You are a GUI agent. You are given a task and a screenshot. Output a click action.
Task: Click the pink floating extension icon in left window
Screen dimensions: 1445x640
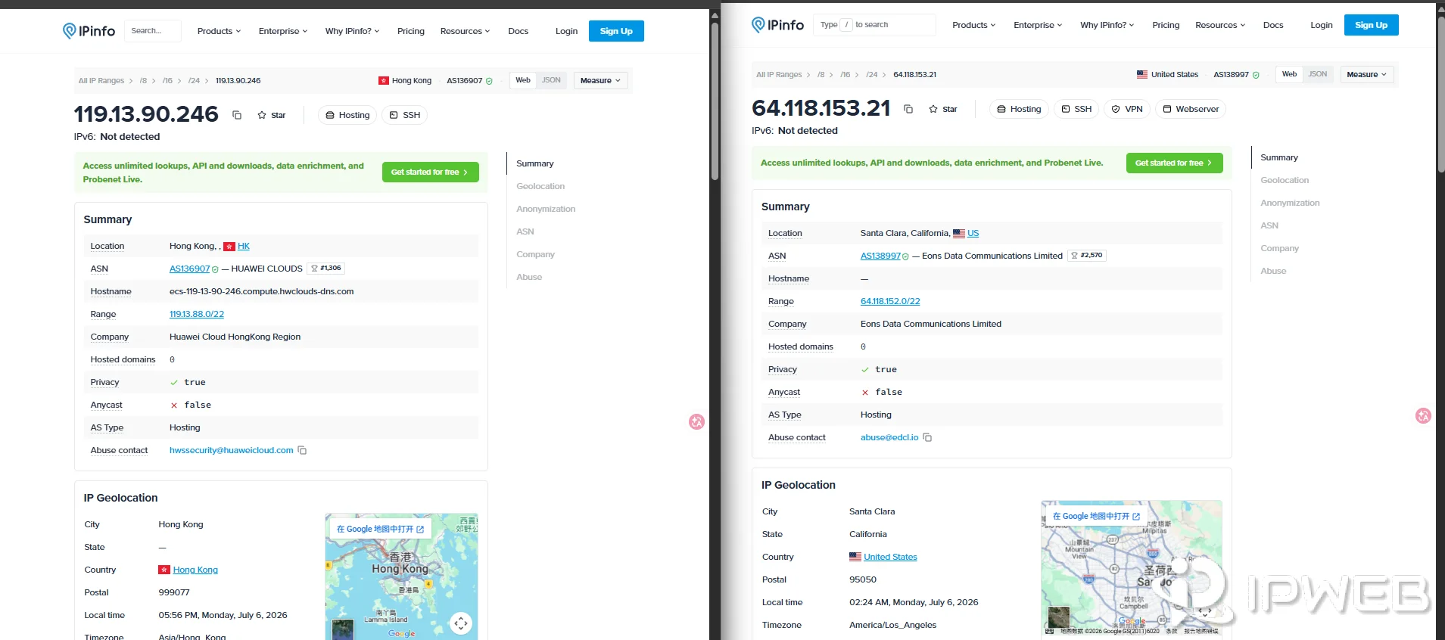(x=697, y=421)
